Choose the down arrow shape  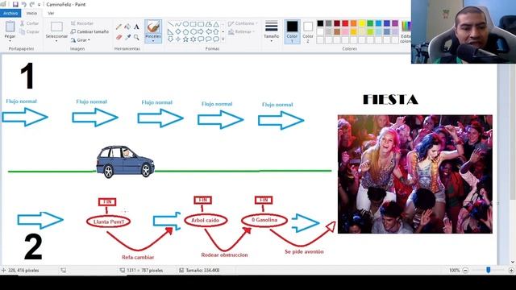click(170, 39)
